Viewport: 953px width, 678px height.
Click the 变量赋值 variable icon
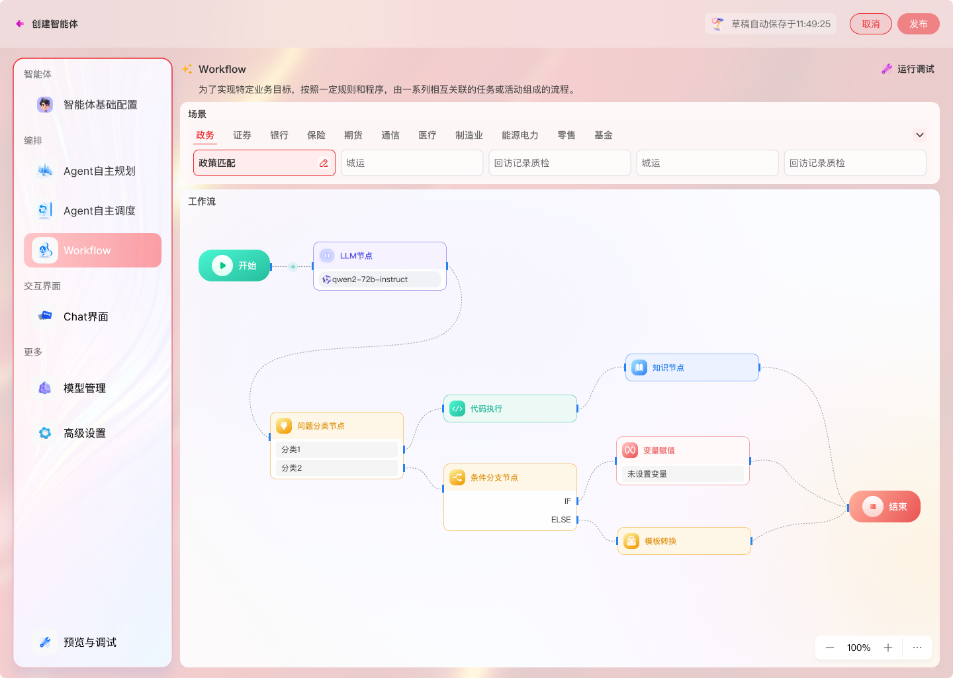630,450
